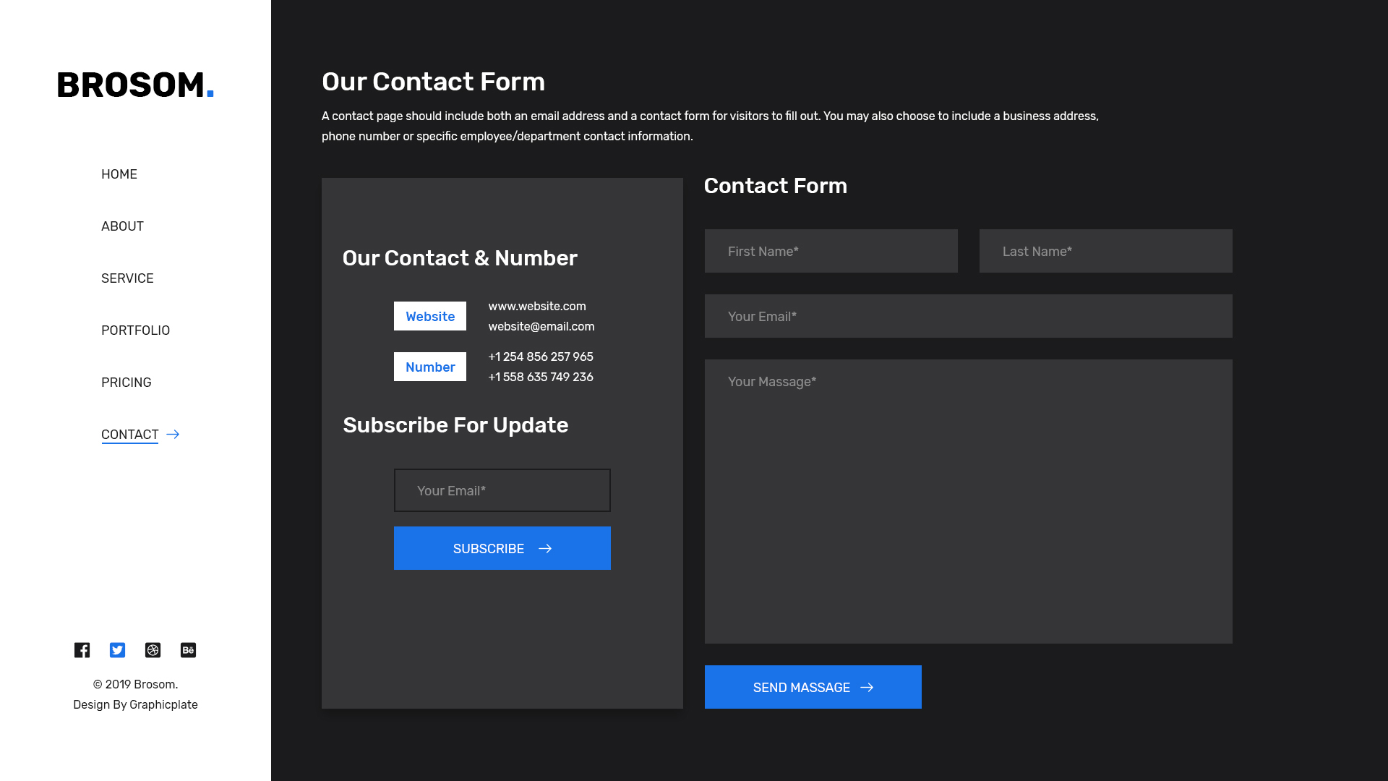Focus the First Name field

click(x=831, y=251)
